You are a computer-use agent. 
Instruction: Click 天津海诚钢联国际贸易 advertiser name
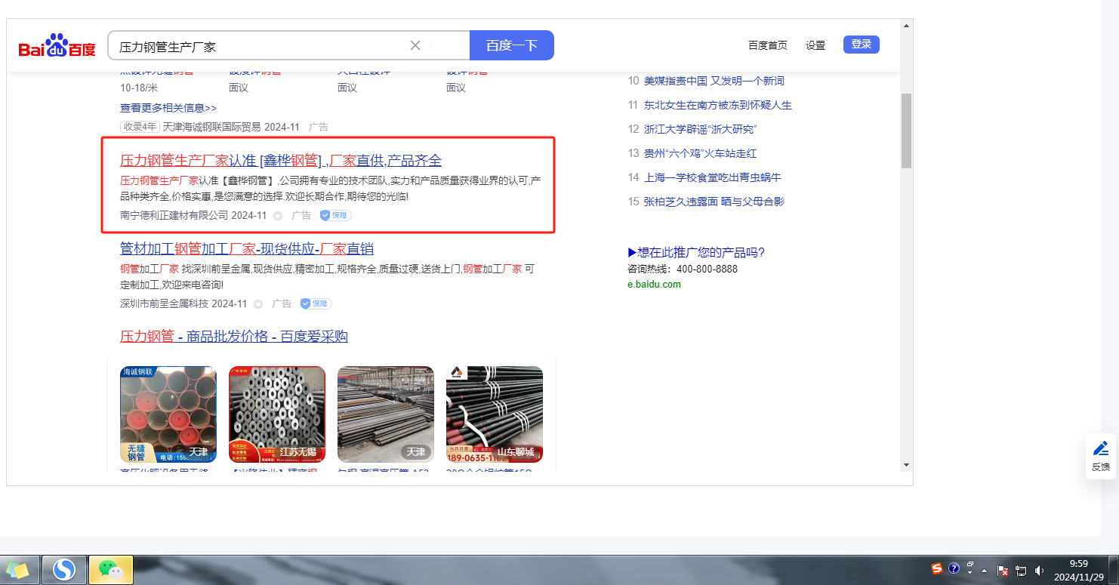(212, 127)
